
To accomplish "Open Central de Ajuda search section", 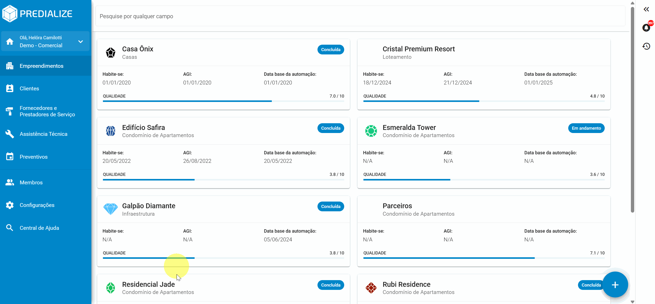I will 39,228.
